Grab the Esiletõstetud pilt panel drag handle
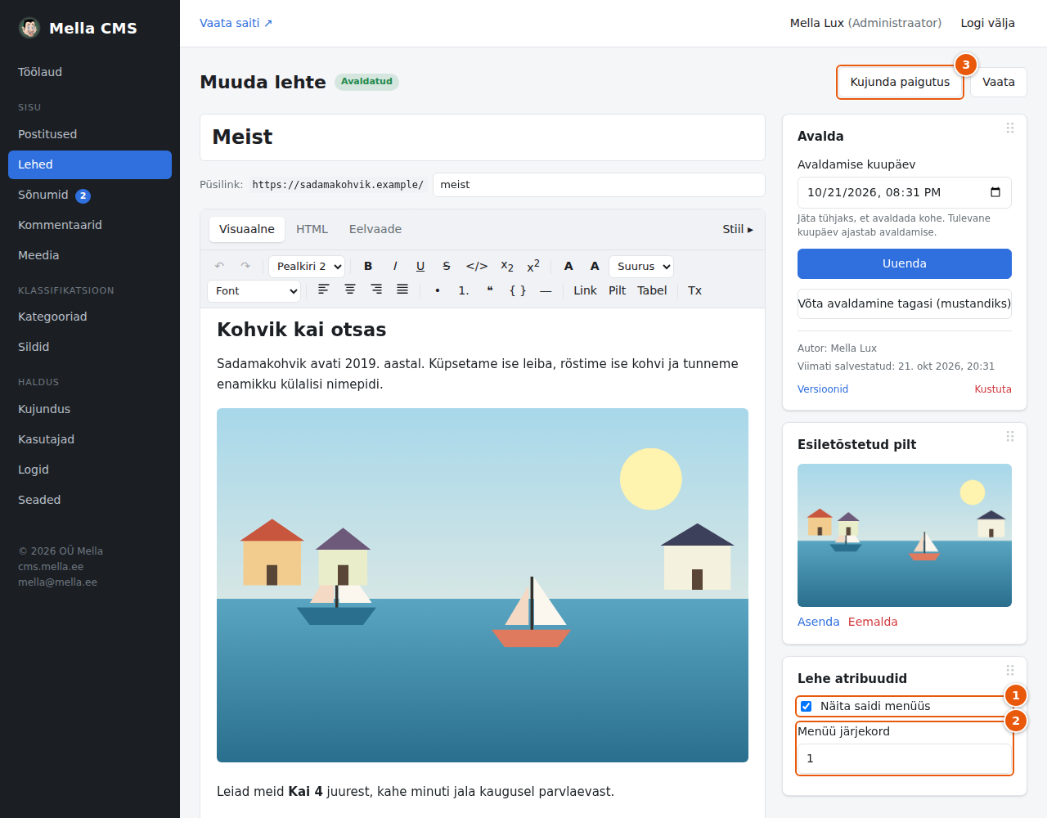Image resolution: width=1047 pixels, height=818 pixels. (1010, 436)
